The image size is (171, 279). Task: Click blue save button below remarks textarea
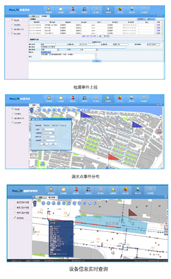97,61
